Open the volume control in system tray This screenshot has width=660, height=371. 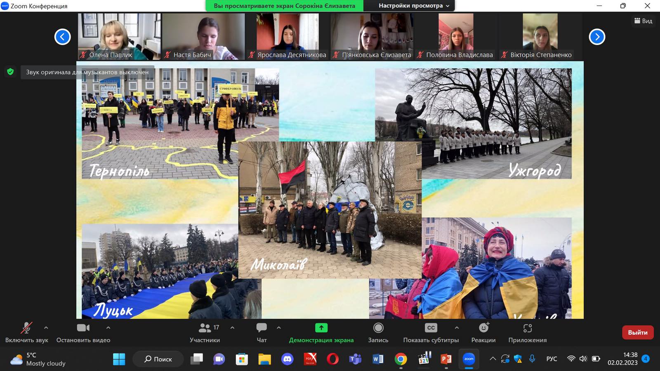(584, 359)
